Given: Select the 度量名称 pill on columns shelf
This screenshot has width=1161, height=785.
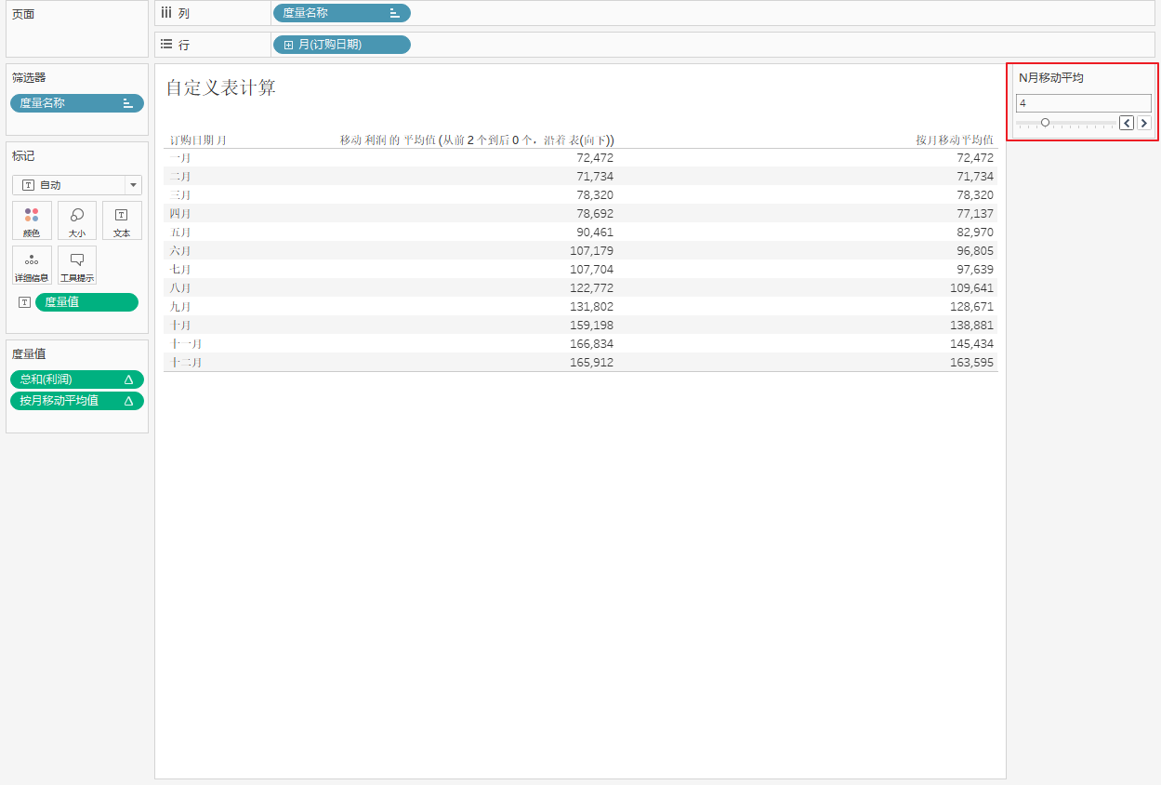Looking at the screenshot, I should [x=341, y=13].
